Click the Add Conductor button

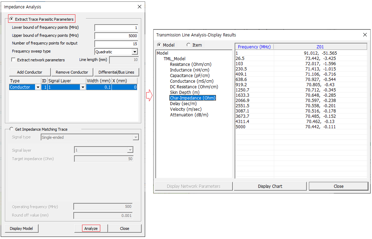tap(29, 72)
